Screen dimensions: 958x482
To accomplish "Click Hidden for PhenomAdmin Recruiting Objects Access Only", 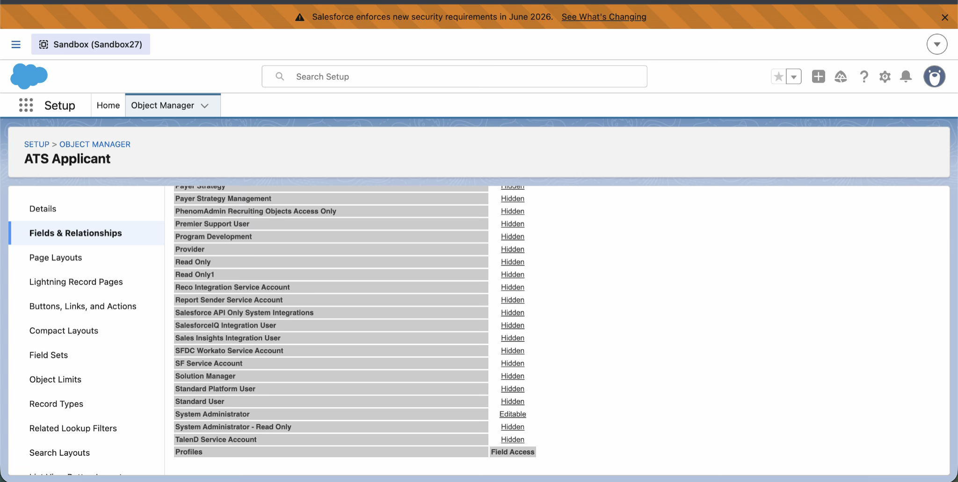I will coord(513,211).
